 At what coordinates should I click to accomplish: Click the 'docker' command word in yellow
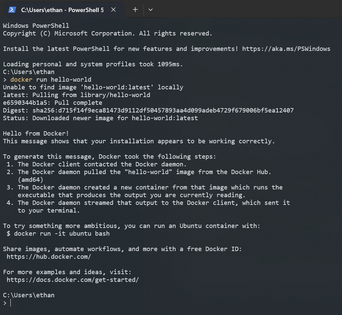tap(21, 80)
